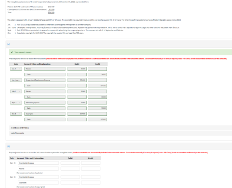Click the 'Your answer is correct' message
This screenshot has height=188, width=232.
pyautogui.click(x=23, y=52)
